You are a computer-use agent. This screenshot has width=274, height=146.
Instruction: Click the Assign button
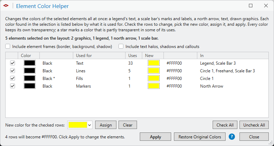point(106,125)
